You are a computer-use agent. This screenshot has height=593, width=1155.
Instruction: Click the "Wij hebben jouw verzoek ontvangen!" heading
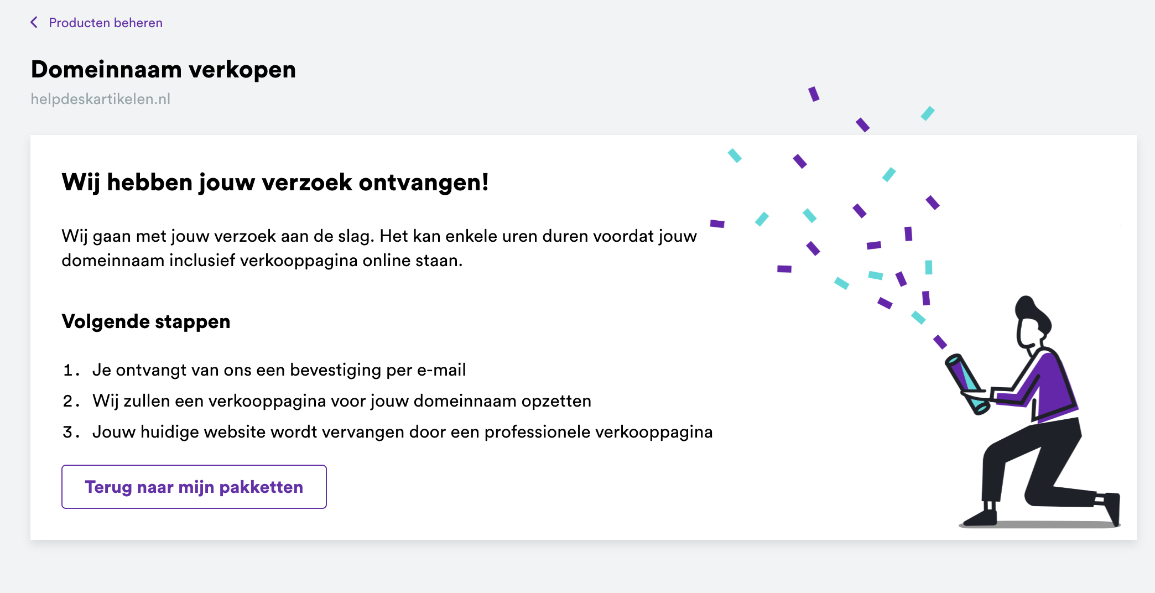[x=275, y=183]
